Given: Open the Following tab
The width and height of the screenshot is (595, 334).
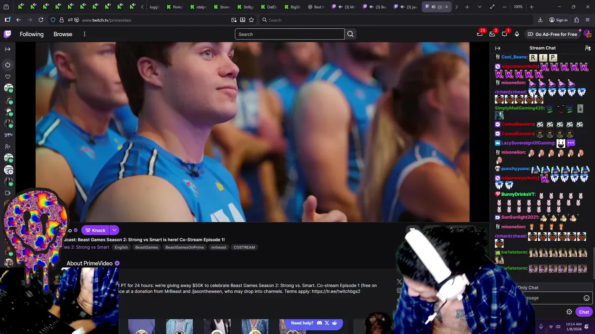Looking at the screenshot, I should coord(32,34).
